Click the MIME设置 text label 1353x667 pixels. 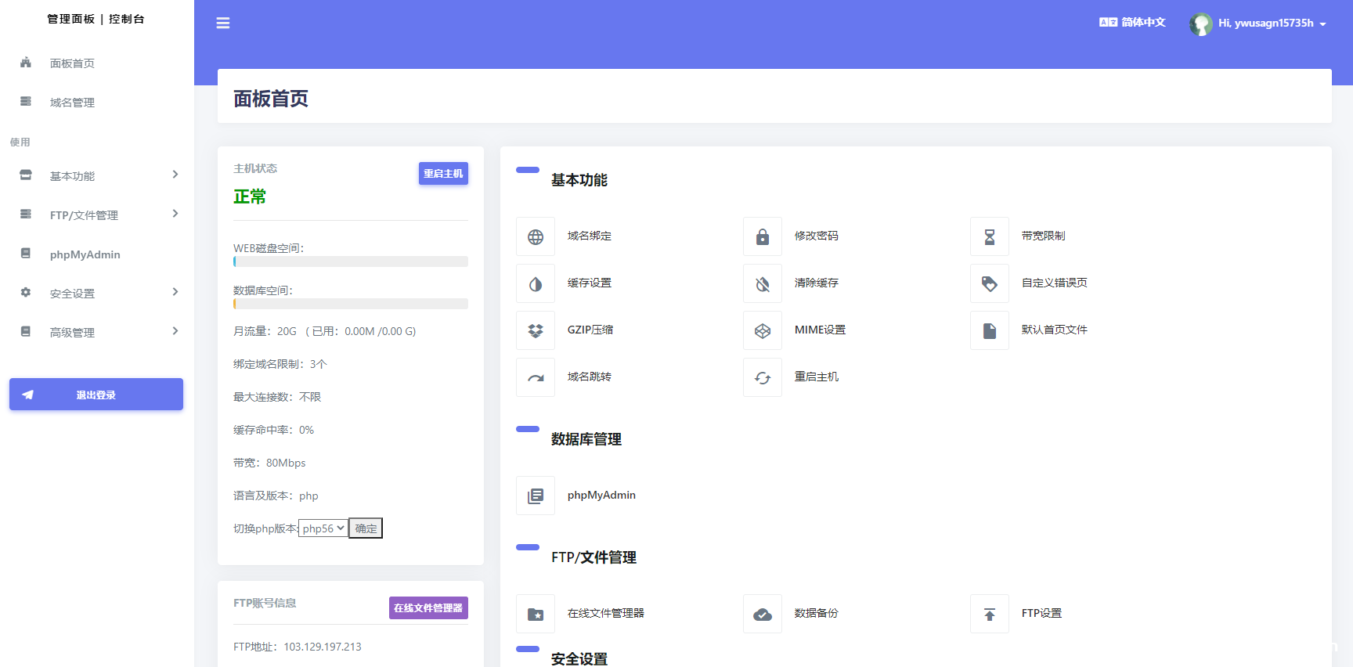pyautogui.click(x=820, y=330)
